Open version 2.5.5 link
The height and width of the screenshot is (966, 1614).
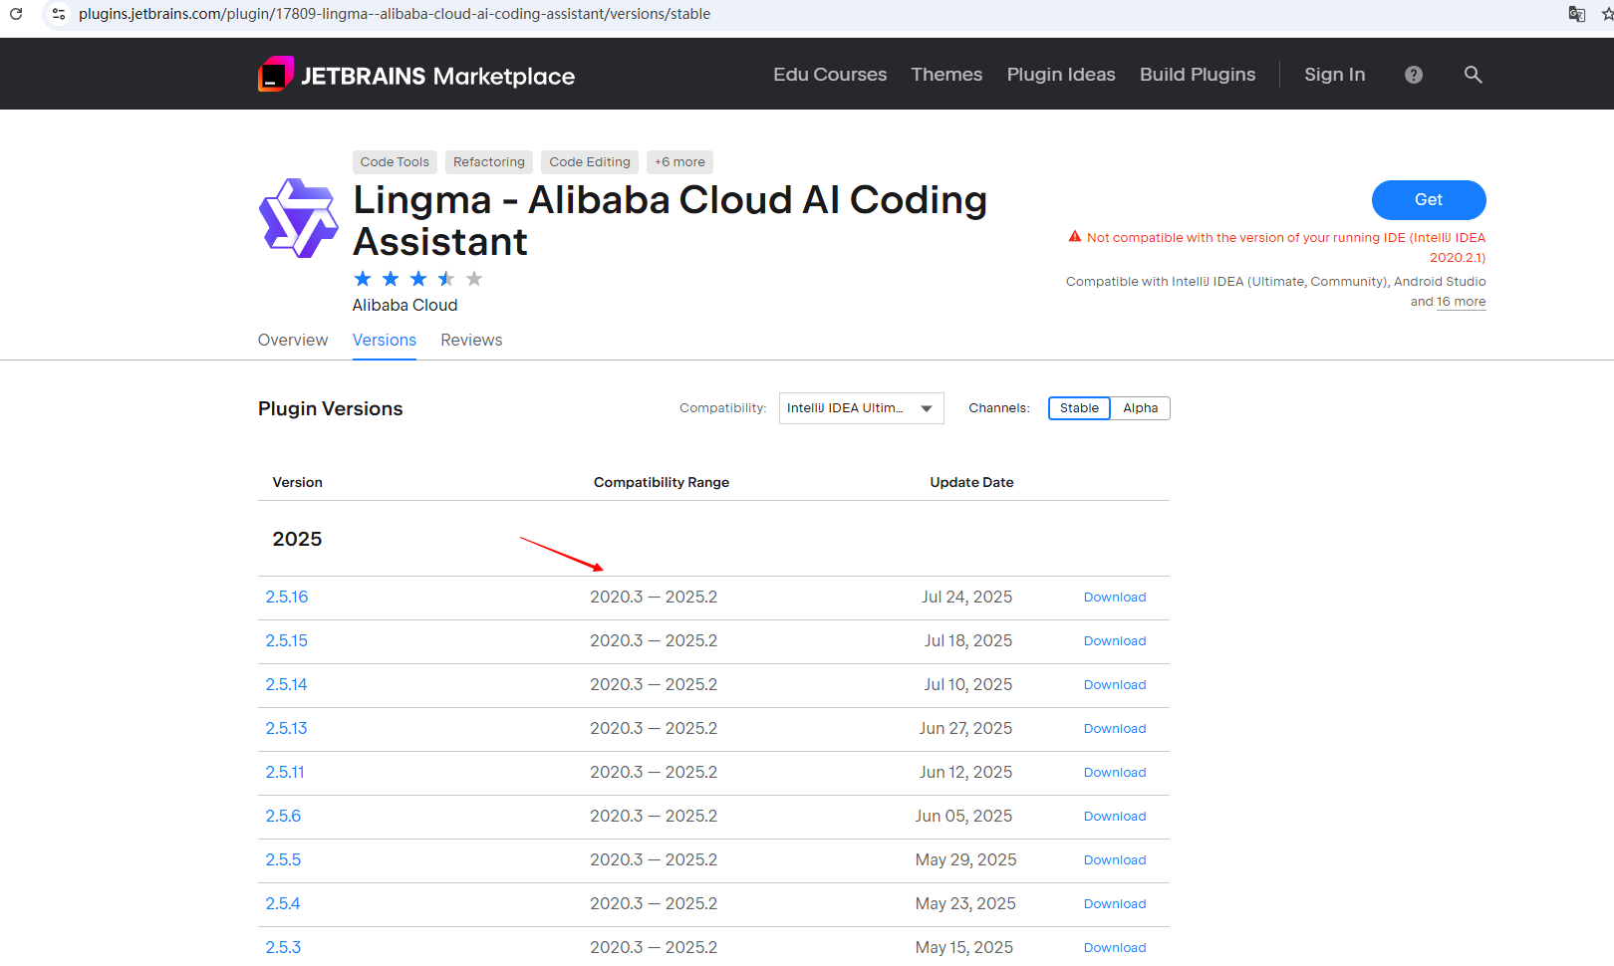coord(283,860)
